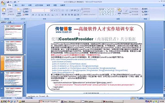Click 查找 (Find) in editing group

(145, 9)
